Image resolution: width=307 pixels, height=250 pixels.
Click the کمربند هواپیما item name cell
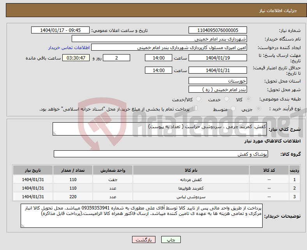(191, 188)
